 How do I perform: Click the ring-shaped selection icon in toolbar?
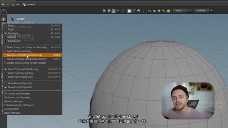(123, 11)
